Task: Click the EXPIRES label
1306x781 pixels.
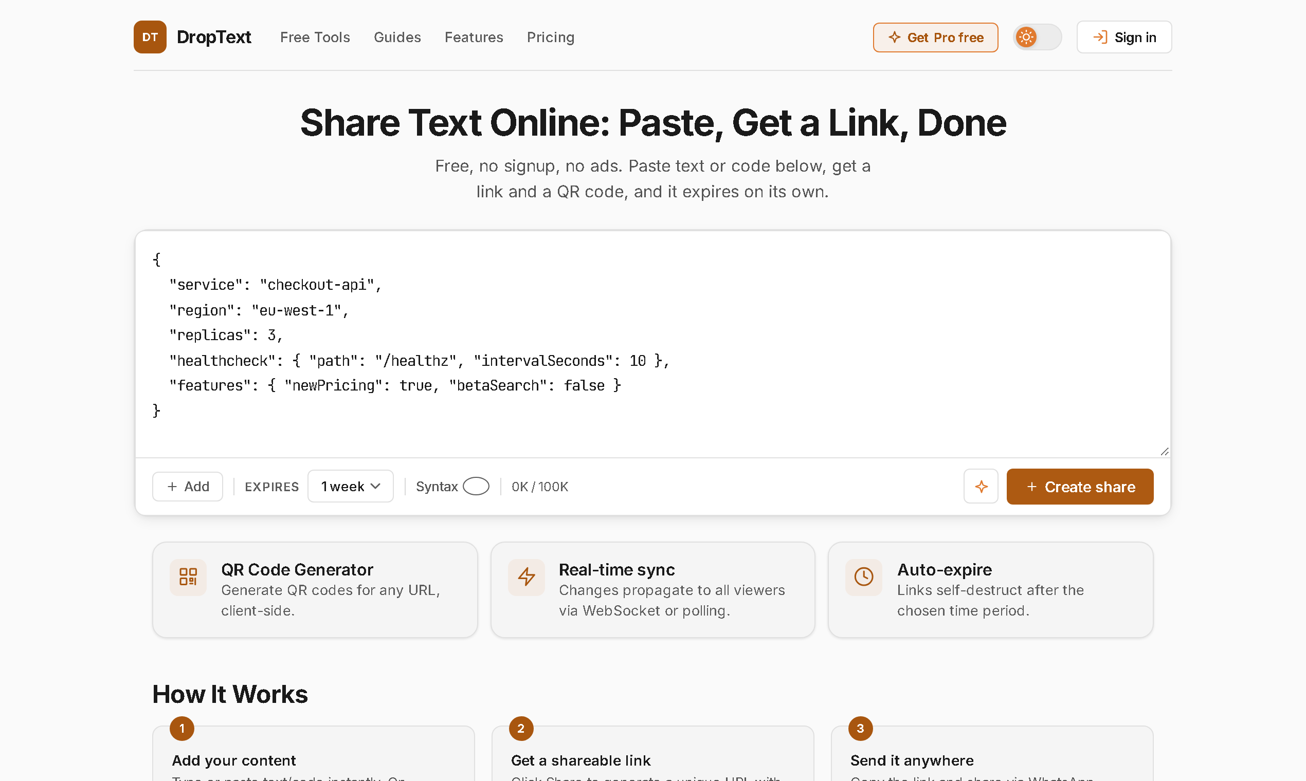Action: (x=271, y=487)
